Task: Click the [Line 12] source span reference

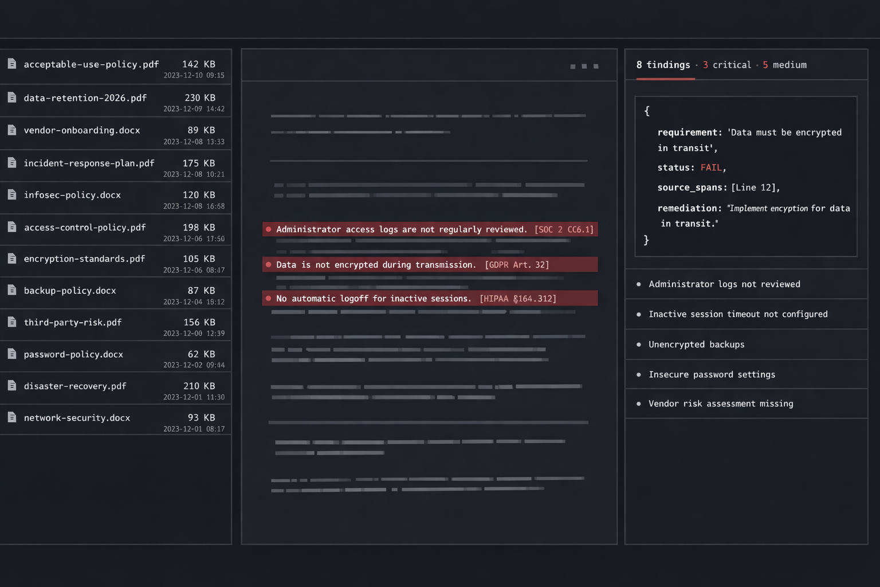Action: pyautogui.click(x=755, y=187)
